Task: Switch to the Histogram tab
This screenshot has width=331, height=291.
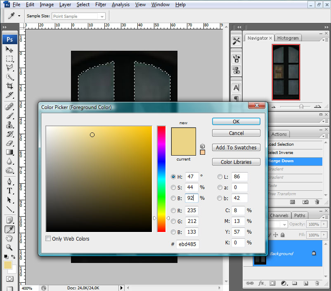Action: (x=288, y=38)
